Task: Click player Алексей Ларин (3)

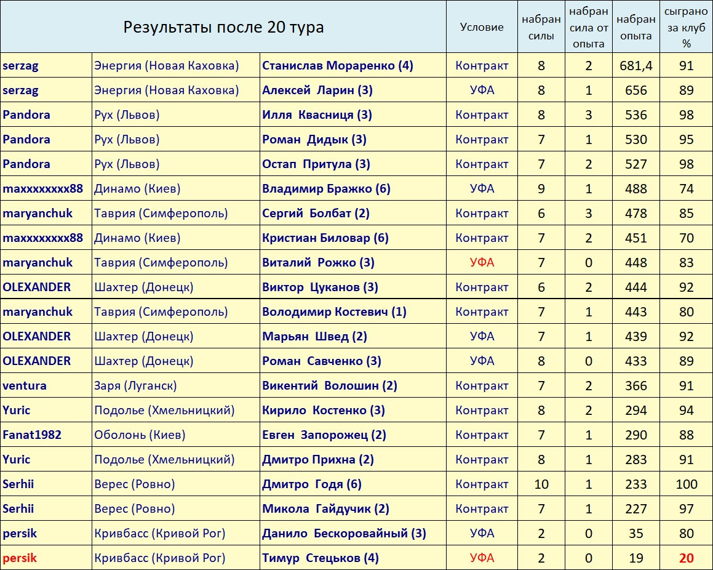Action: 317,90
